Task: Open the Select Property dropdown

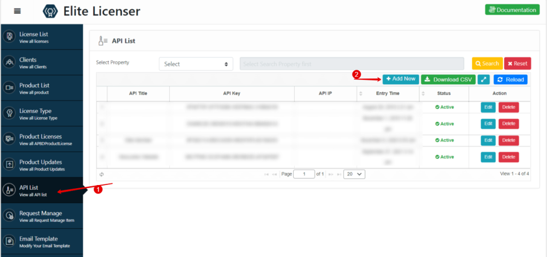Action: pyautogui.click(x=196, y=64)
